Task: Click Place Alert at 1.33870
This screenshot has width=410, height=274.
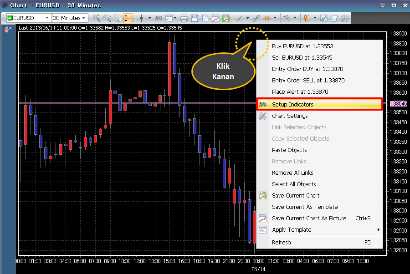Action: pos(300,92)
